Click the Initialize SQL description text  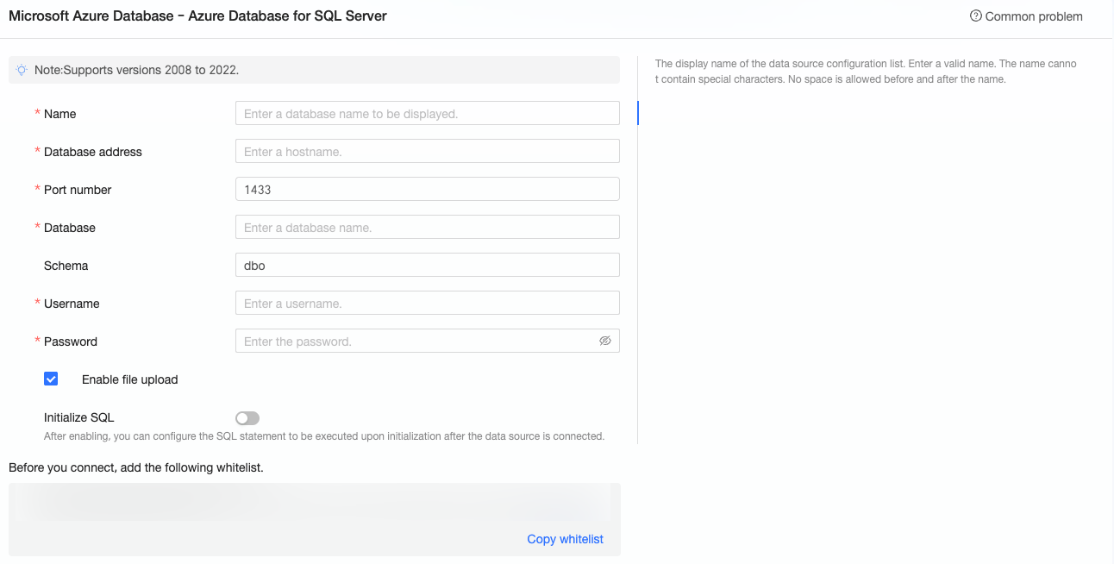[x=324, y=436]
